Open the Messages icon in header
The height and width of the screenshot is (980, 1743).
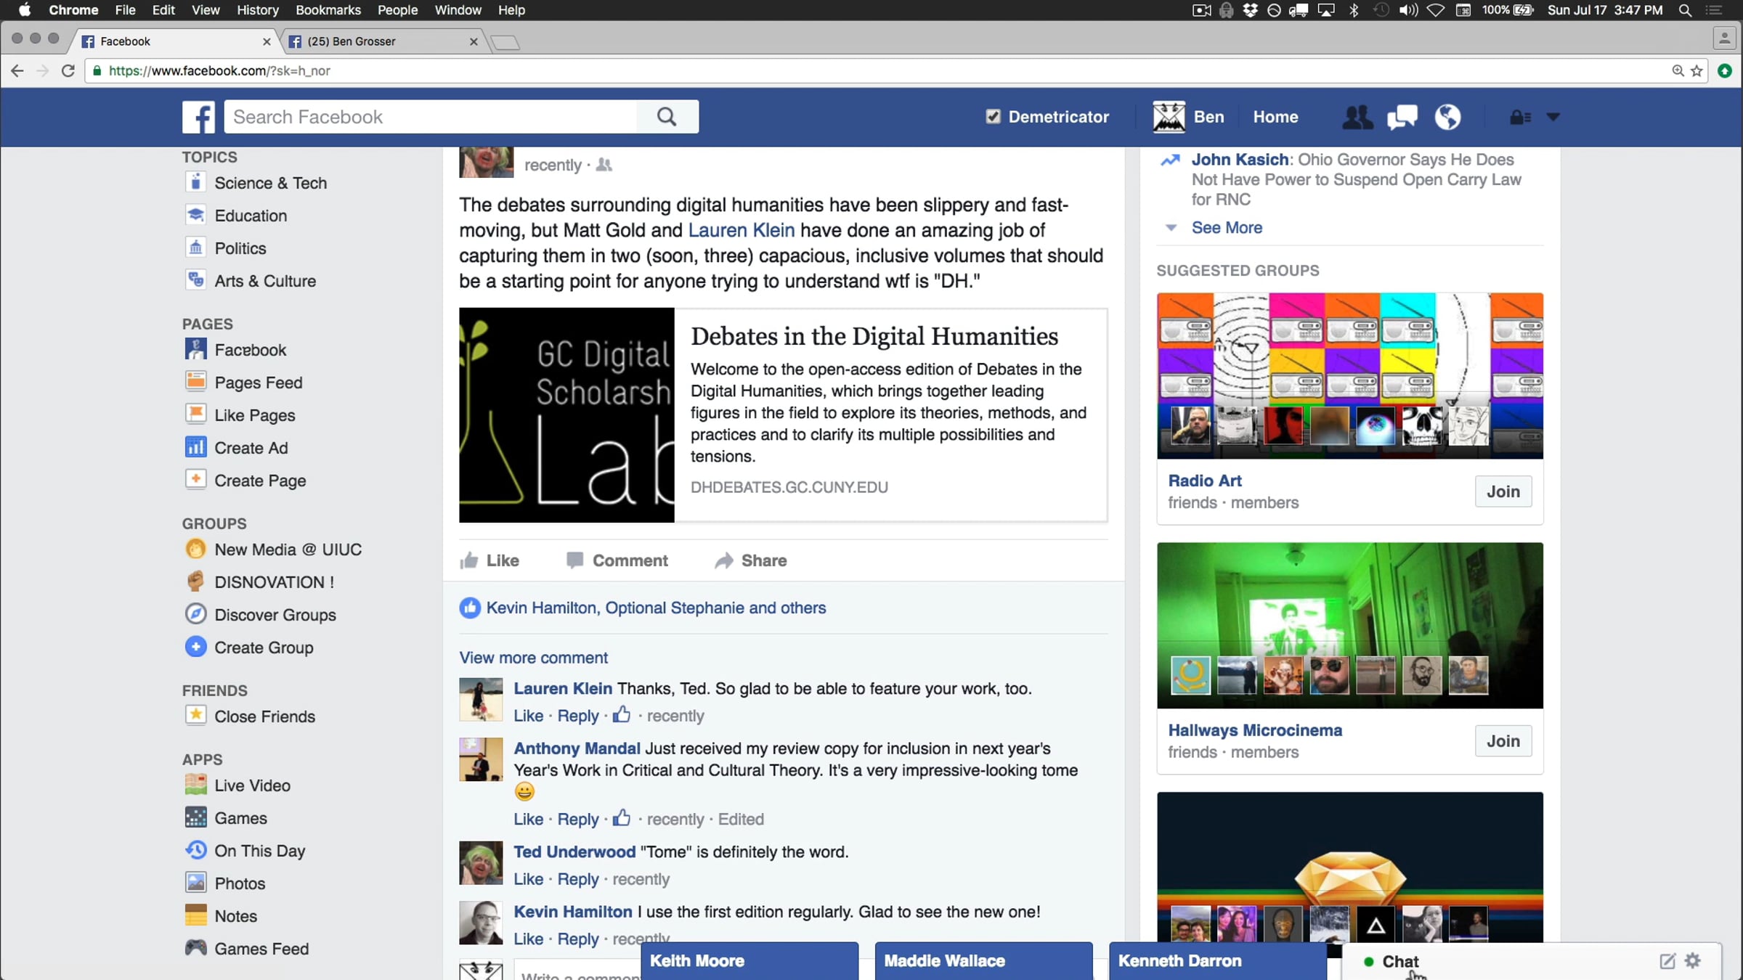pos(1402,117)
